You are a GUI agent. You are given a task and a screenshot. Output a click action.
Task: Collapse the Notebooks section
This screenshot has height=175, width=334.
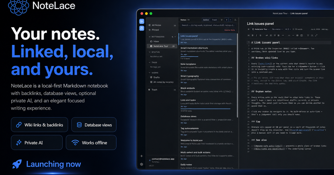tap(149, 37)
